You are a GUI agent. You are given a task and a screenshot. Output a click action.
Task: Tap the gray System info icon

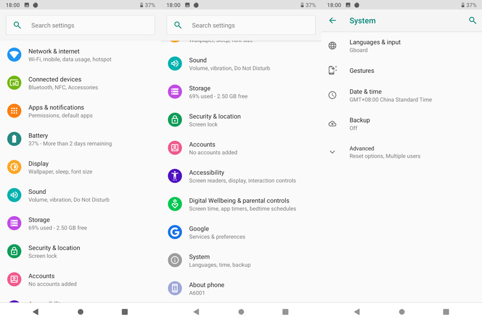(175, 261)
